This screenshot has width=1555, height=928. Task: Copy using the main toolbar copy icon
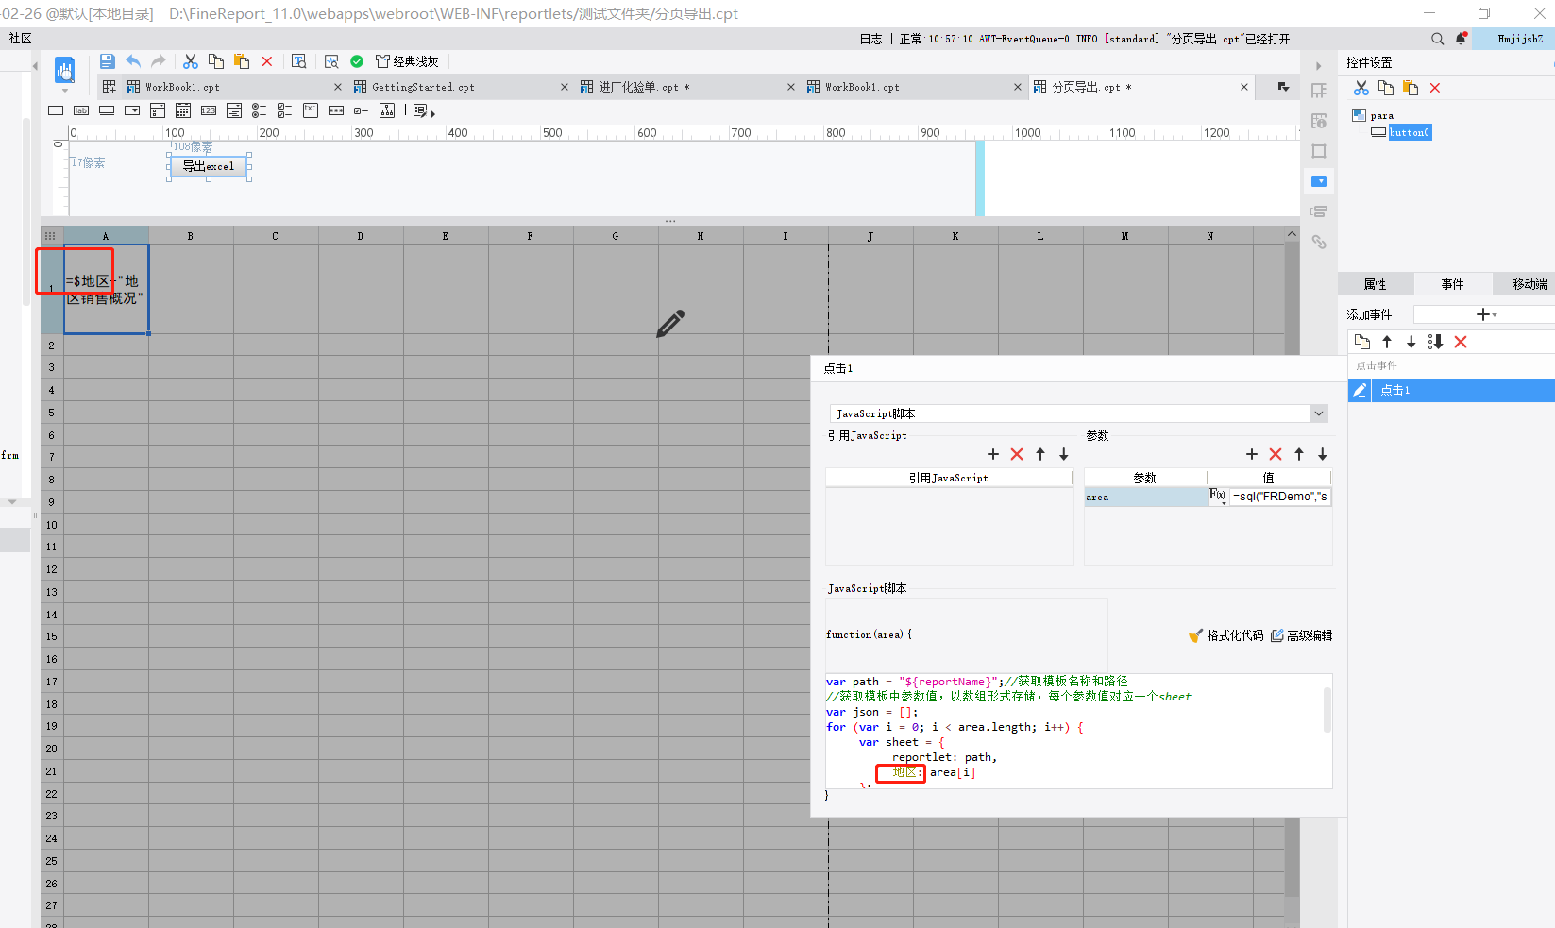pyautogui.click(x=216, y=61)
